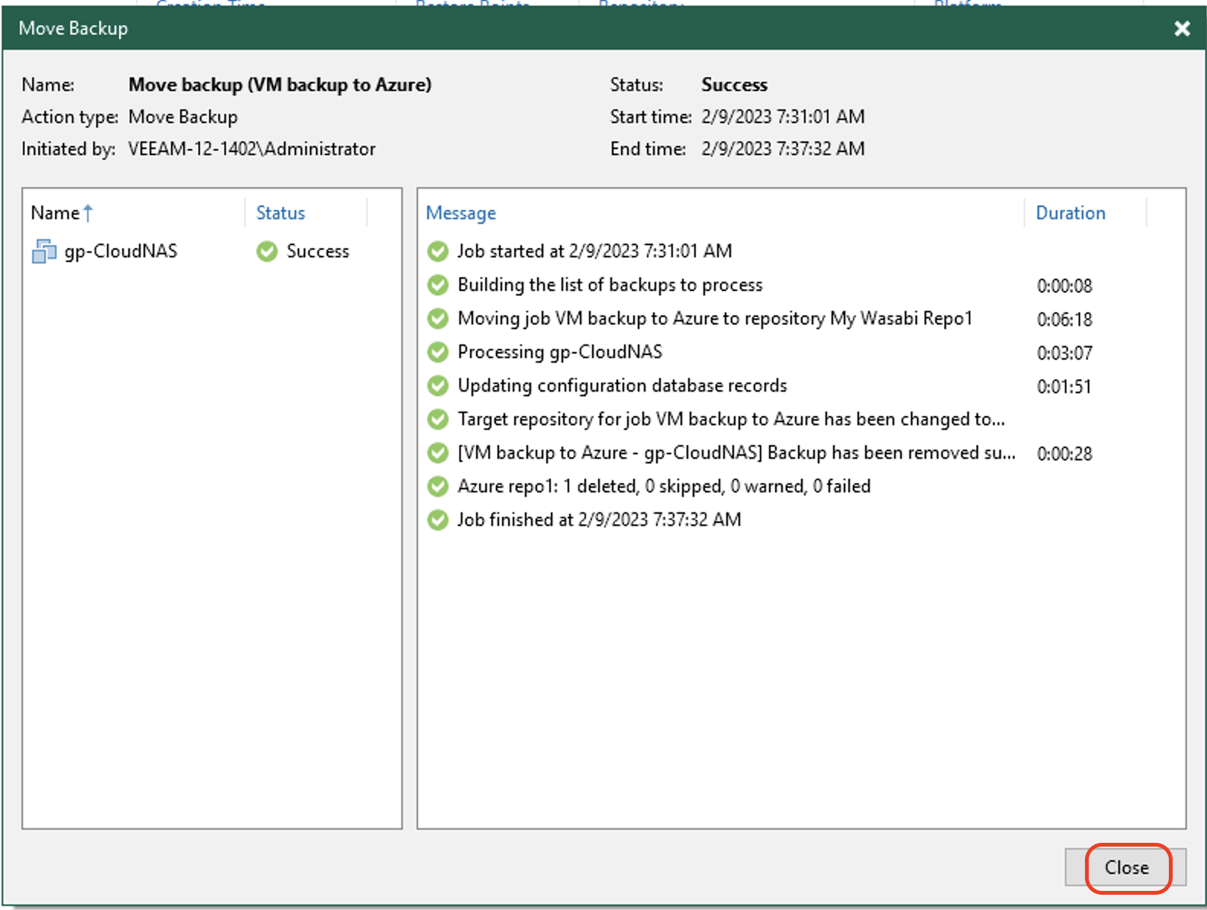The width and height of the screenshot is (1207, 910).
Task: Click the check icon beside Target repository message
Action: (438, 419)
